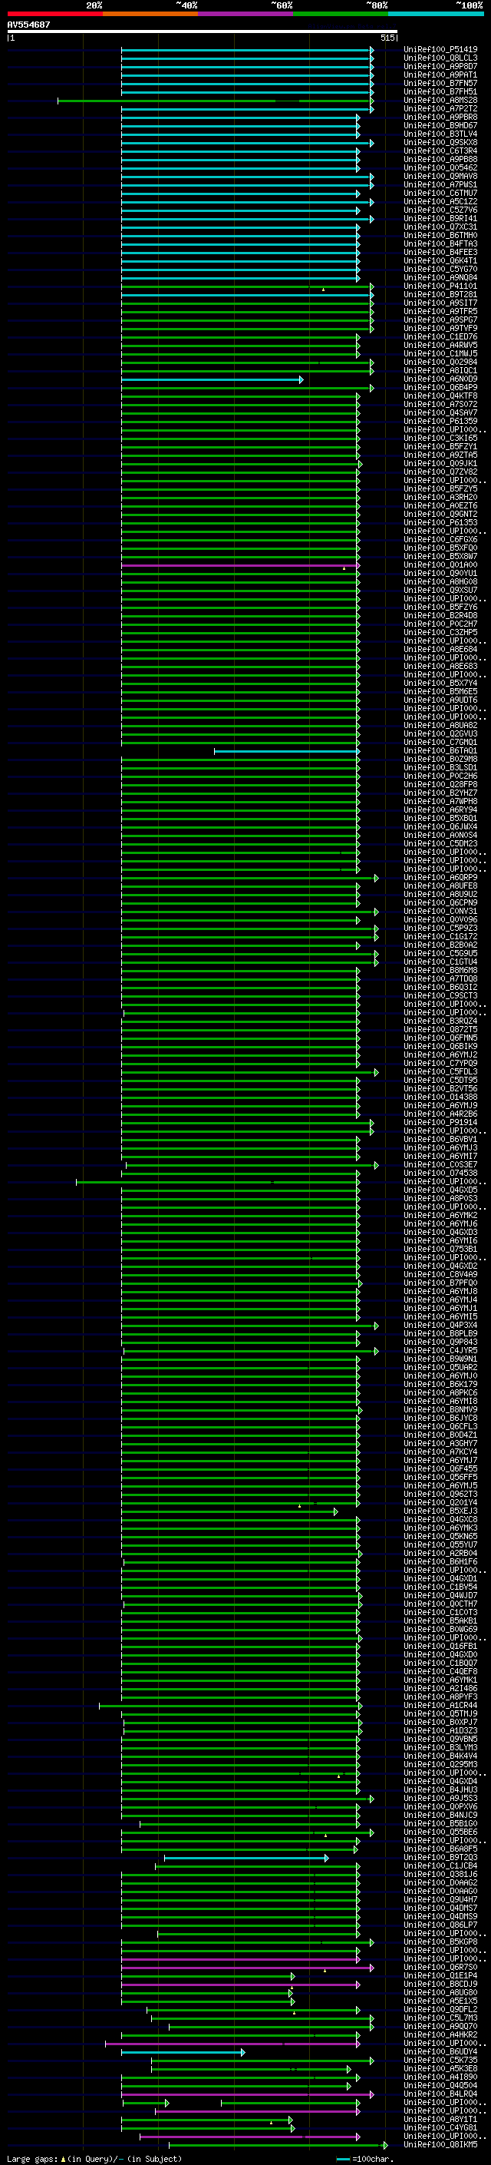Select the UniRef100_C5FDL3 label

[440, 1071]
